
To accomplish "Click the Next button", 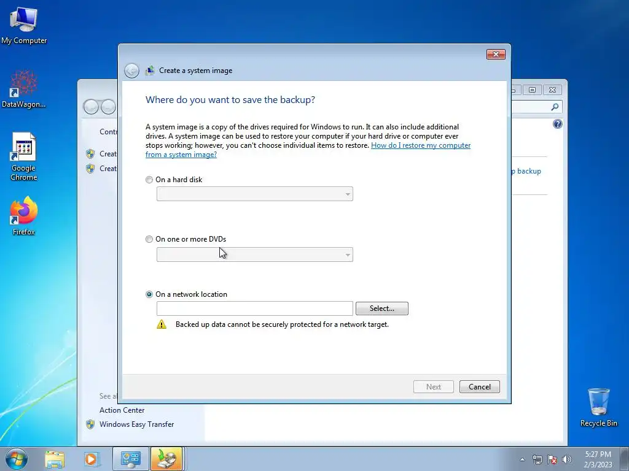I will pos(434,387).
